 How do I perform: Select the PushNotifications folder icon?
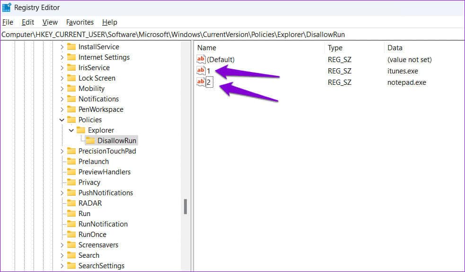(x=71, y=192)
